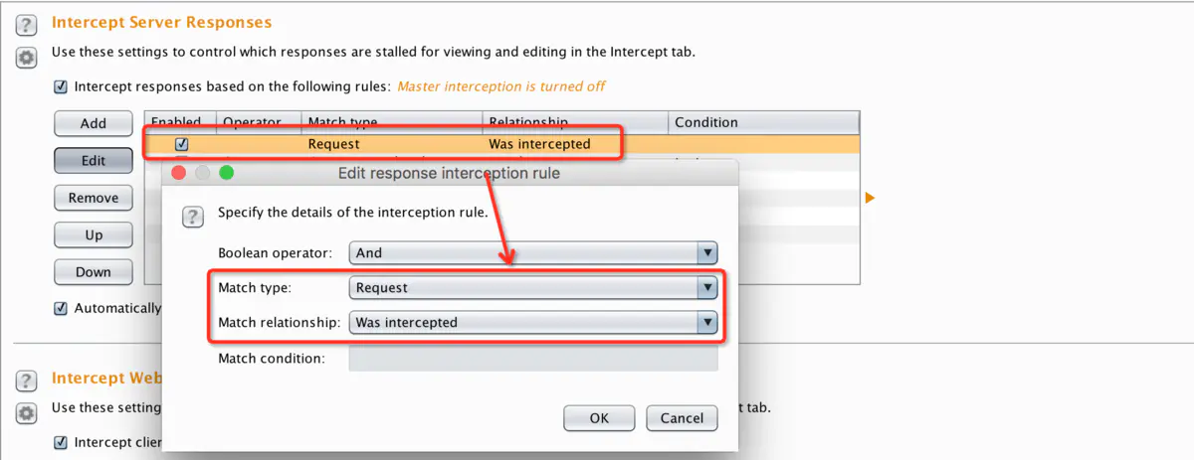Open the Boolean operator dropdown

[x=533, y=252]
